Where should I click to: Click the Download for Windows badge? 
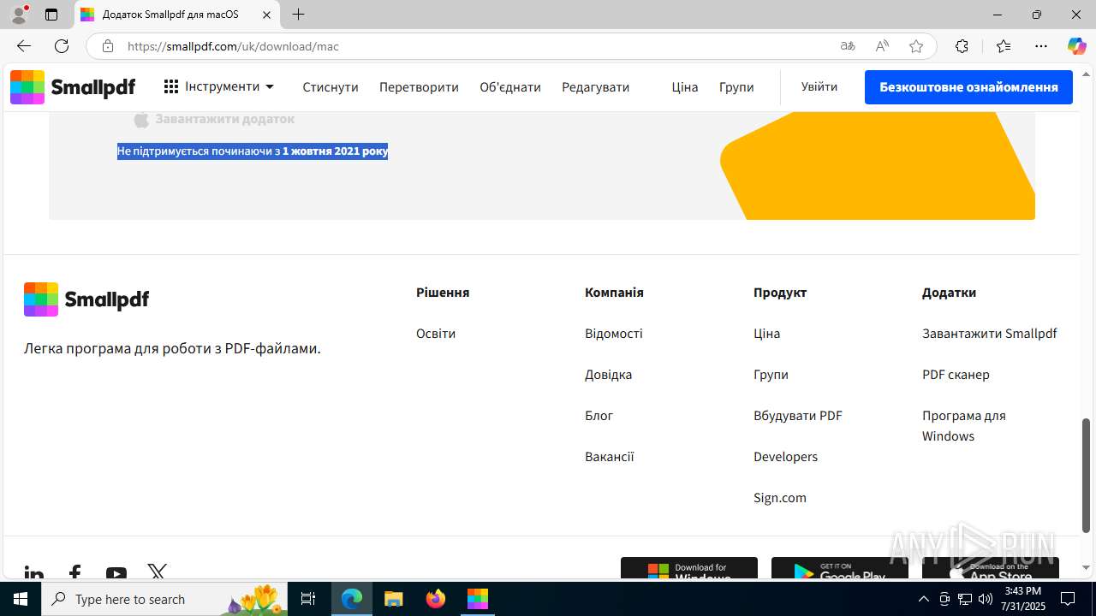pyautogui.click(x=689, y=569)
